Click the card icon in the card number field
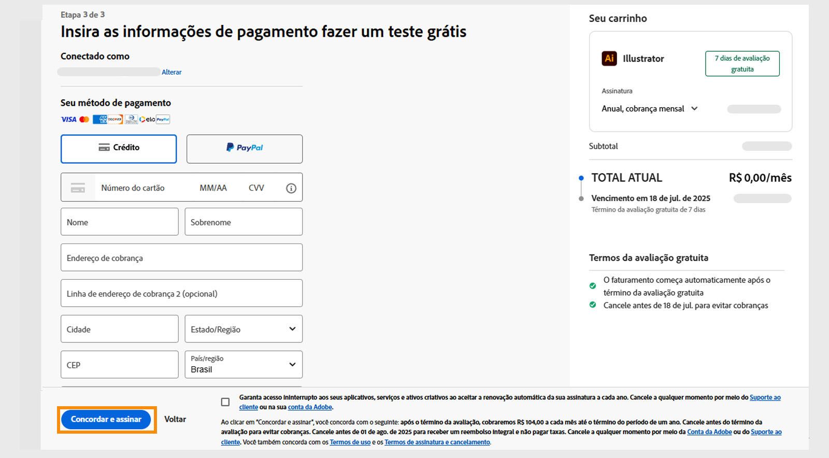 coord(78,188)
